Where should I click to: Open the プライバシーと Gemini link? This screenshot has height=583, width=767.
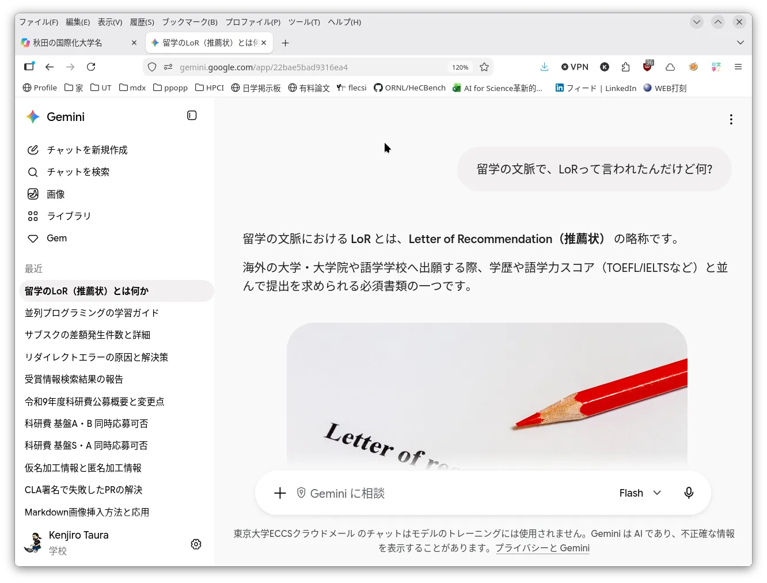542,548
